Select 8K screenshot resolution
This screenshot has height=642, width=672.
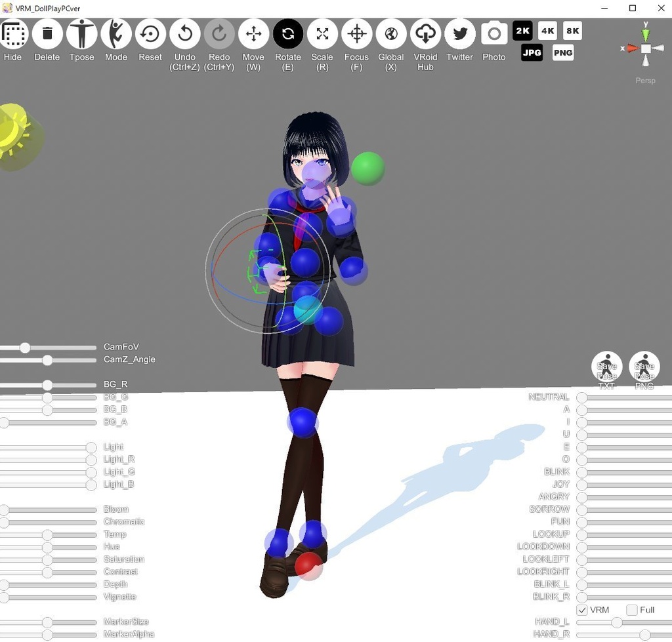point(572,30)
